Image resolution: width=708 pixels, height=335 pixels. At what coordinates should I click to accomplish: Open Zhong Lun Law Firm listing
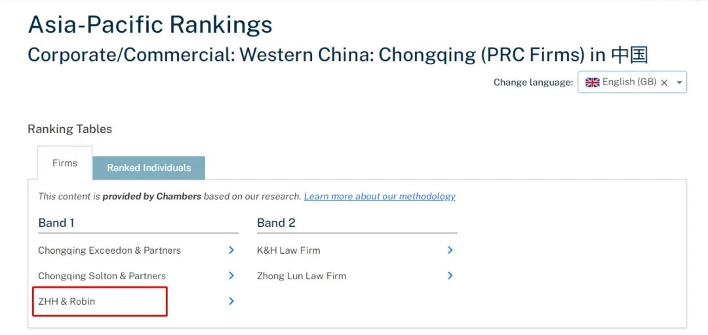coord(302,276)
